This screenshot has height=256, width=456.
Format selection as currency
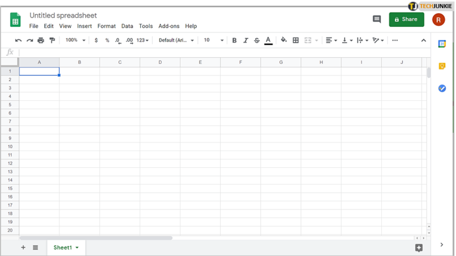[x=96, y=40]
